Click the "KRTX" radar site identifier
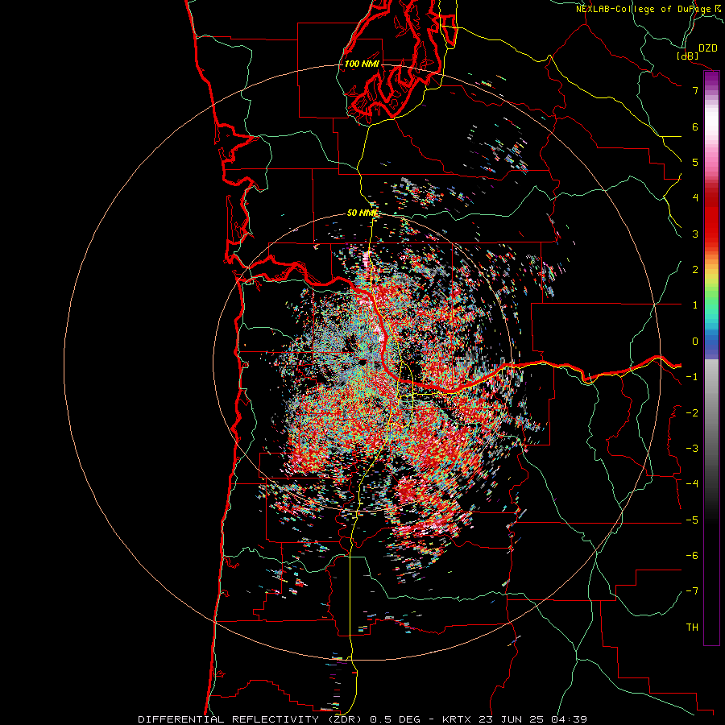Screen dimensions: 725x725 tap(457, 719)
